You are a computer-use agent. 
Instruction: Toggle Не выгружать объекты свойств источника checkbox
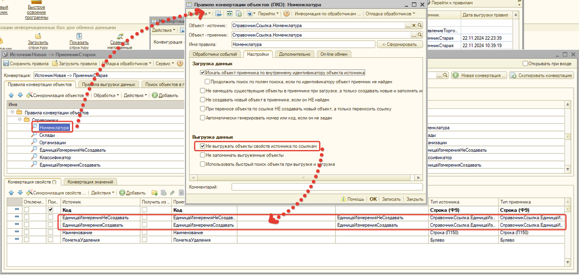point(202,146)
